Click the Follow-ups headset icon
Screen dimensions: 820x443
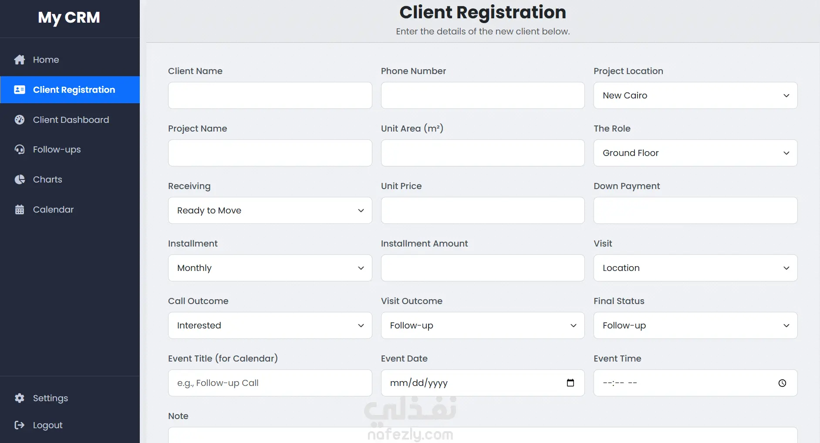20,149
